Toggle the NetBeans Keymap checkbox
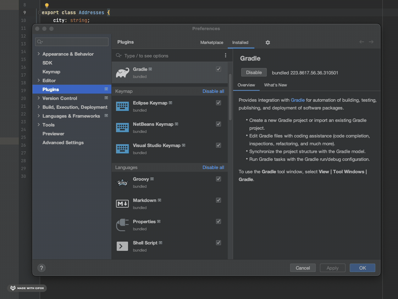This screenshot has width=398, height=299. coord(218,124)
